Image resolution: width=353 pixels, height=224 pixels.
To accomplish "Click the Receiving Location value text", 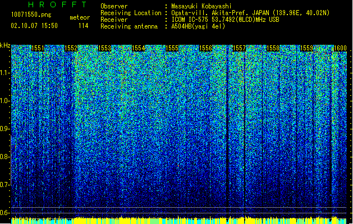I will point(250,13).
